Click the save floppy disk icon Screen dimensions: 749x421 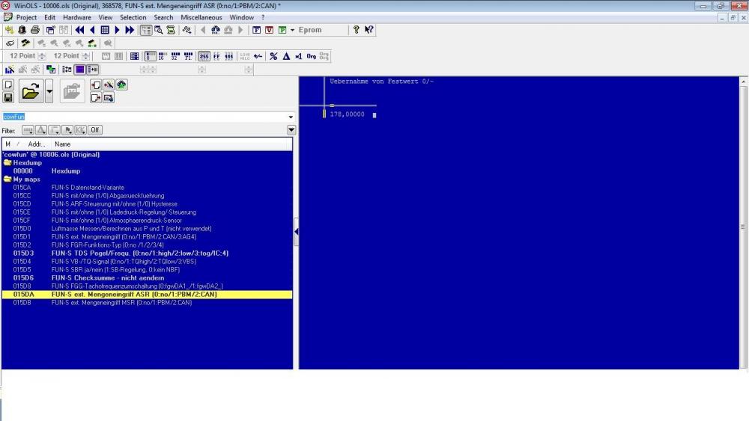(x=8, y=98)
